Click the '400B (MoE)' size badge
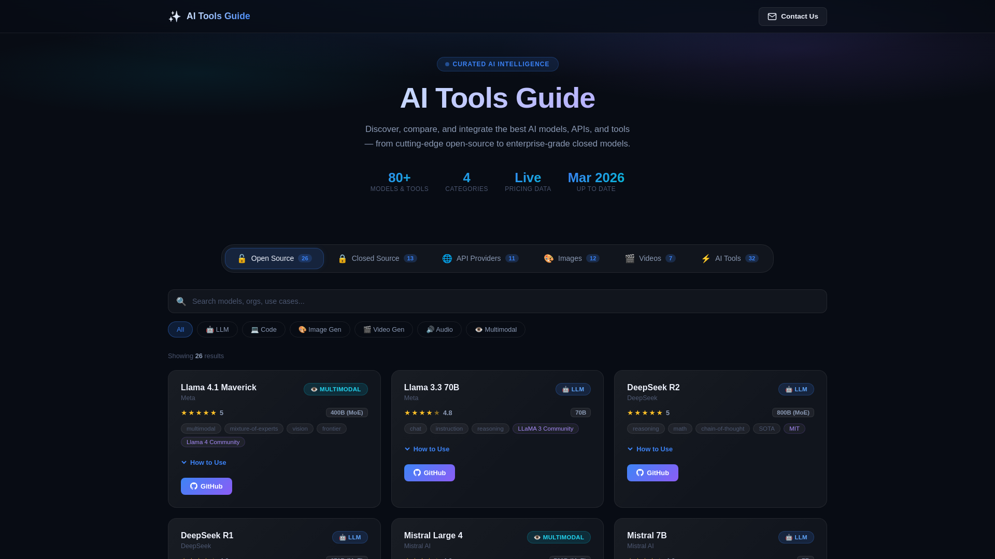The width and height of the screenshot is (995, 559). 347,413
